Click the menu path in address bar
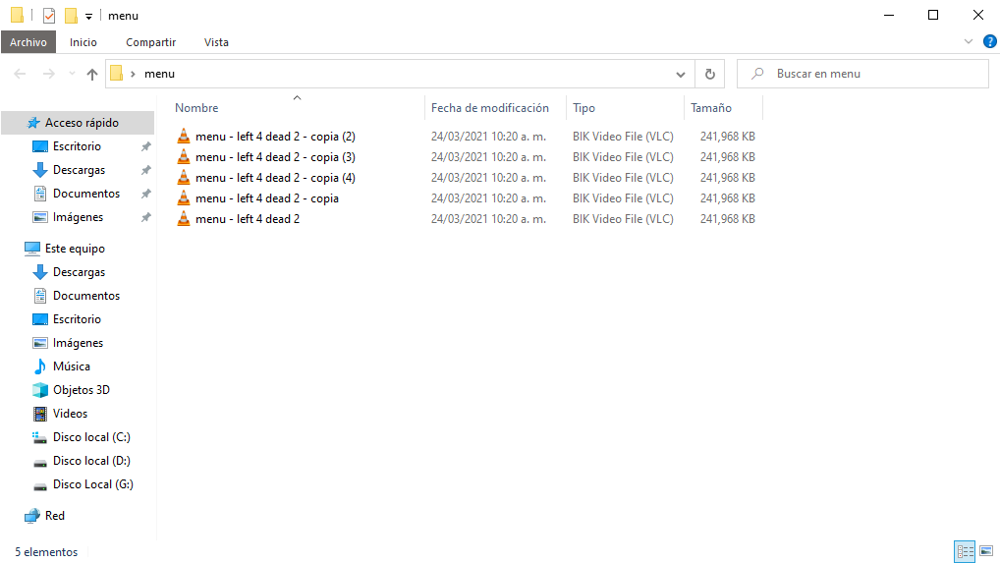 [x=159, y=74]
